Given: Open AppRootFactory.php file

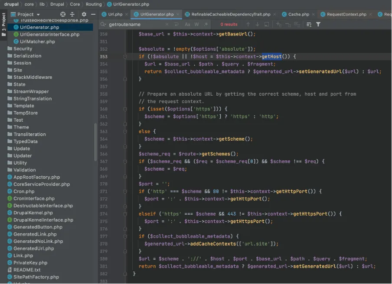Looking at the screenshot, I should (x=33, y=177).
